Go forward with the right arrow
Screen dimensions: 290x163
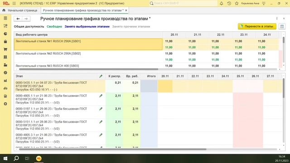coord(26,19)
